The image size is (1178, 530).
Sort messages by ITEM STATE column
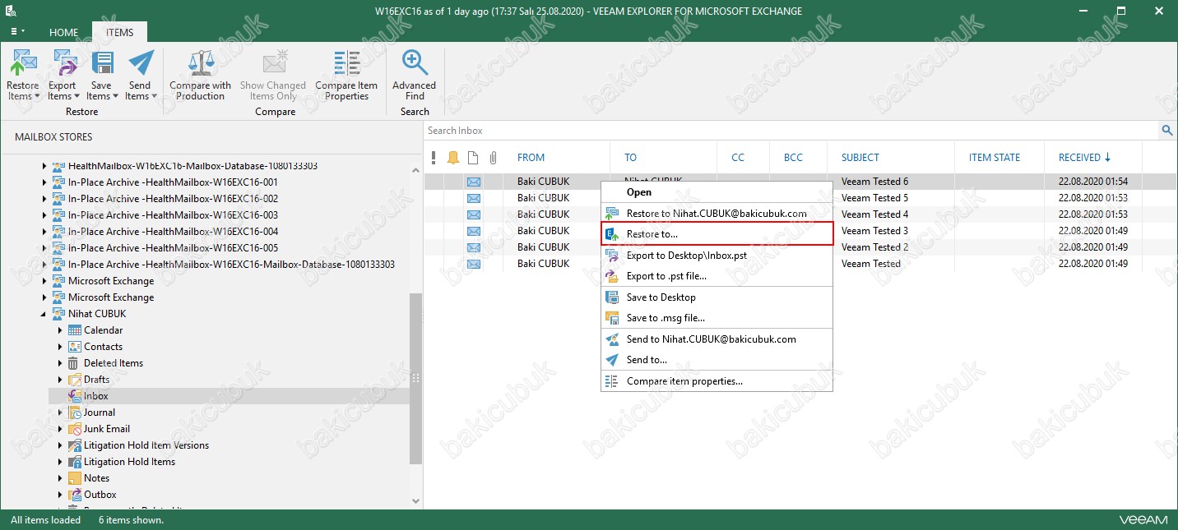coord(995,158)
